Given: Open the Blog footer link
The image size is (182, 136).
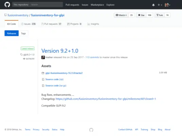Looking at the screenshot, I should click(x=160, y=130).
